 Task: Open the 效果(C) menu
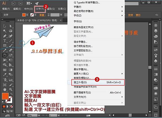[x=62, y=9]
